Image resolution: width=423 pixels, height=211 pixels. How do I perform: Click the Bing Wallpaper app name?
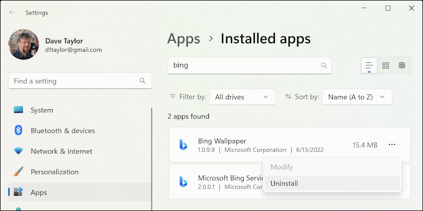(222, 141)
